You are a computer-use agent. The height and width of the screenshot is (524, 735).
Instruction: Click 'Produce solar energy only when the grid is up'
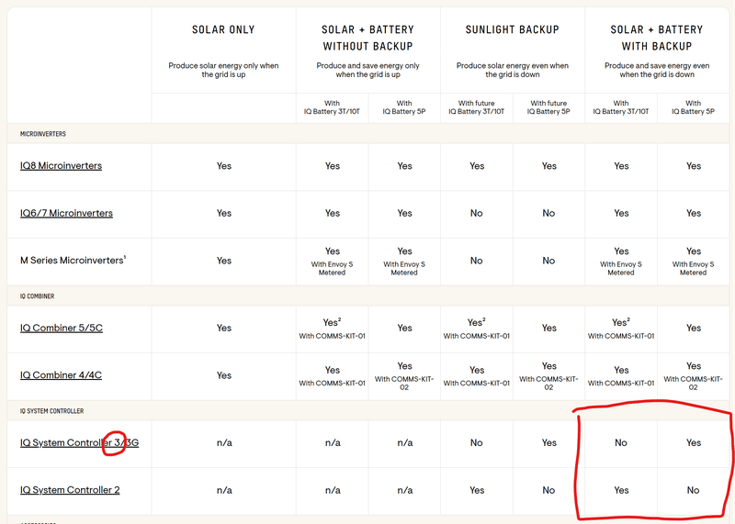223,70
